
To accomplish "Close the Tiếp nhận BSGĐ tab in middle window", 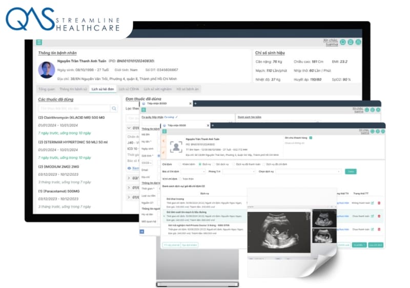I will click(190, 104).
